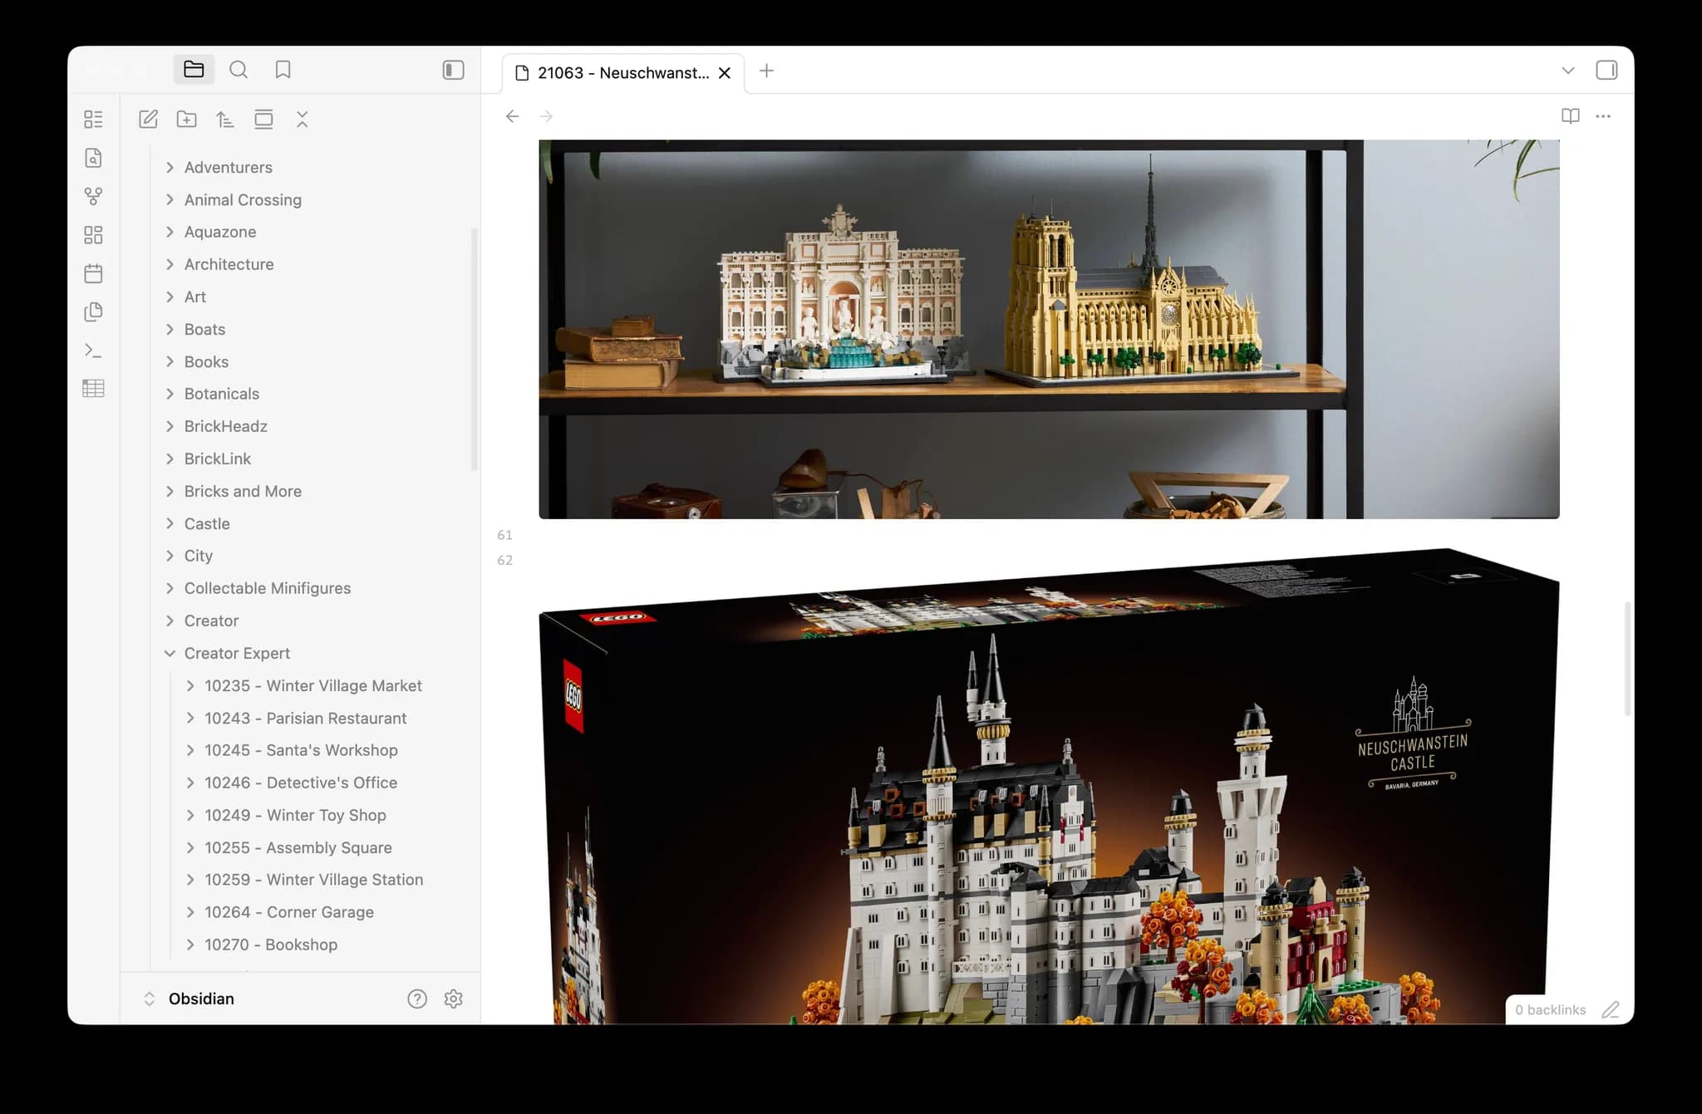Open the settings gear
This screenshot has width=1702, height=1114.
[x=454, y=999]
